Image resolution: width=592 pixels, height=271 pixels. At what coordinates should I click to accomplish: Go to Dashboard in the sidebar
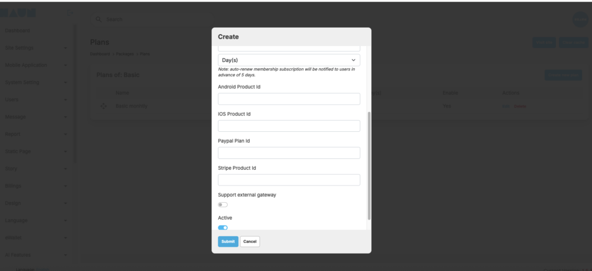point(17,30)
